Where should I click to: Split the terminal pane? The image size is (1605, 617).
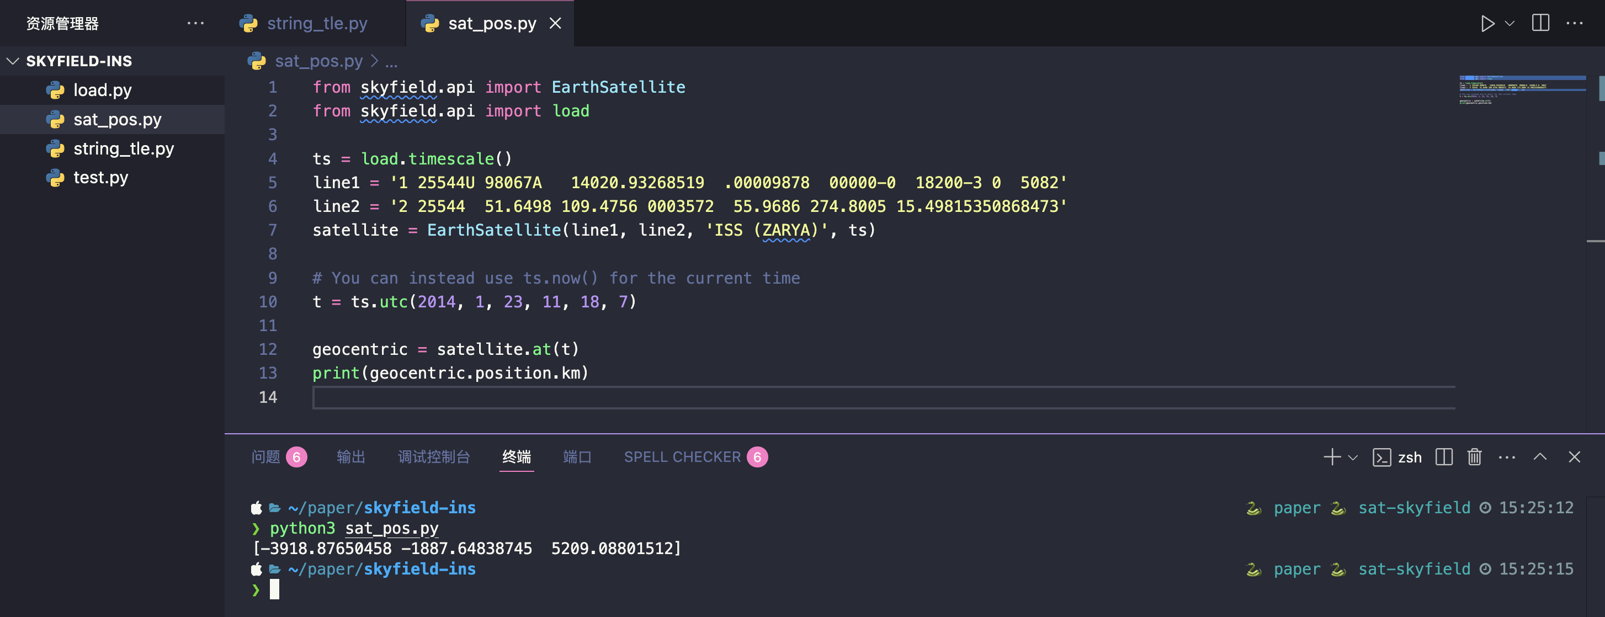[1444, 457]
